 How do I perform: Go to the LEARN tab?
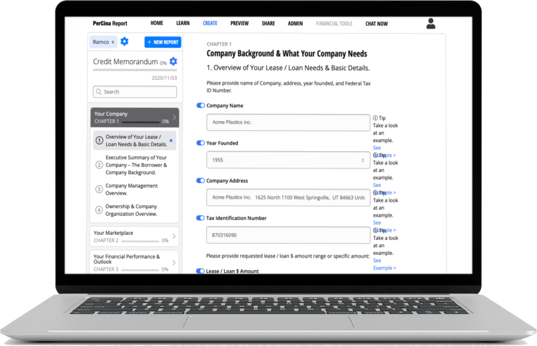click(183, 24)
